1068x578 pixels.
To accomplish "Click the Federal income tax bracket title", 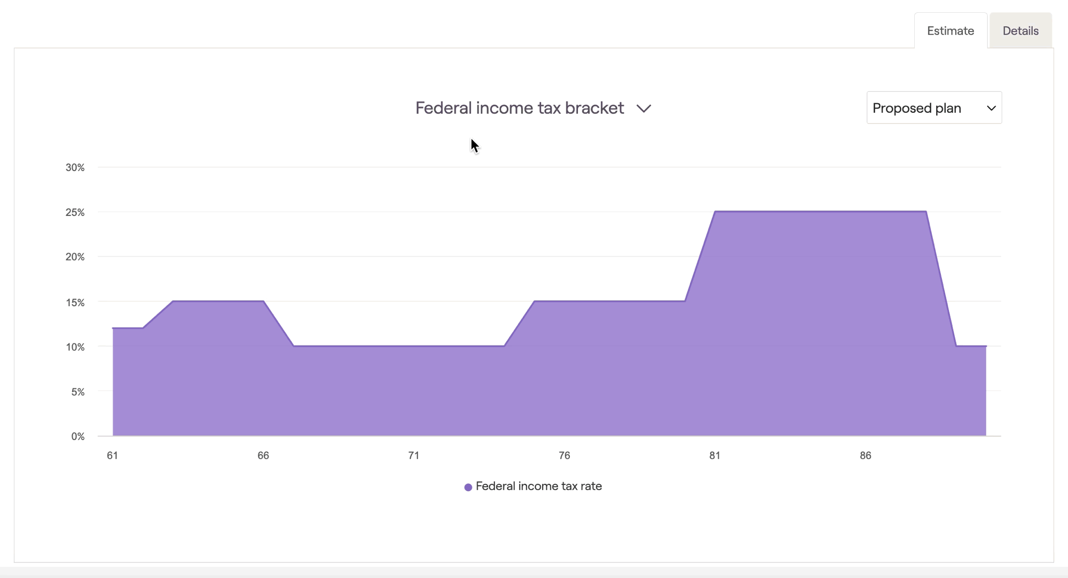I will tap(519, 108).
